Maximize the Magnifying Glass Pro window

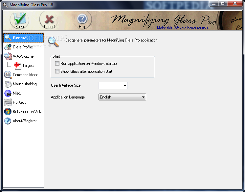click(x=223, y=3)
